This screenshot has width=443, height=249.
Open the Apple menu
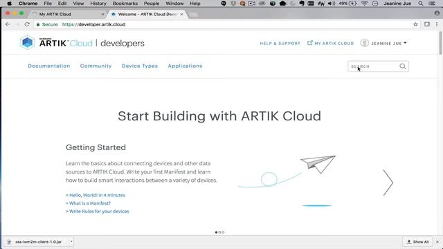pos(9,3)
